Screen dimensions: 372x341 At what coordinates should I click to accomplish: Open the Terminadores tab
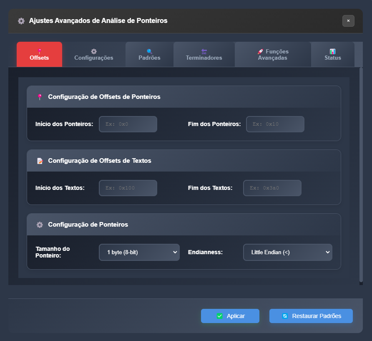pos(204,55)
